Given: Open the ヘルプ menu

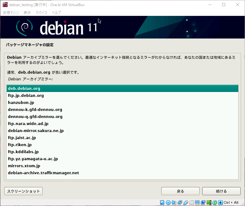Looking at the screenshot, I should pos(57,13).
